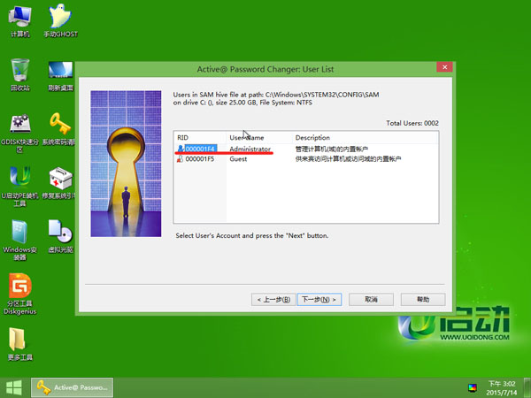Click the 帮助 help button
531x398 pixels.
coord(423,300)
